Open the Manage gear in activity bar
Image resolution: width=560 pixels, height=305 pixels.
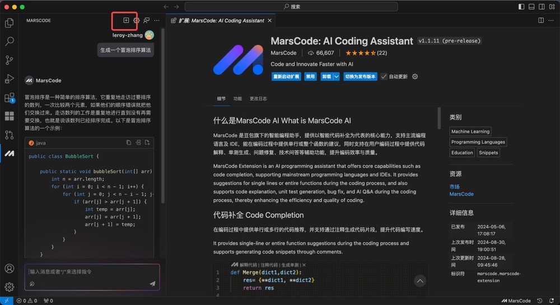(x=10, y=287)
